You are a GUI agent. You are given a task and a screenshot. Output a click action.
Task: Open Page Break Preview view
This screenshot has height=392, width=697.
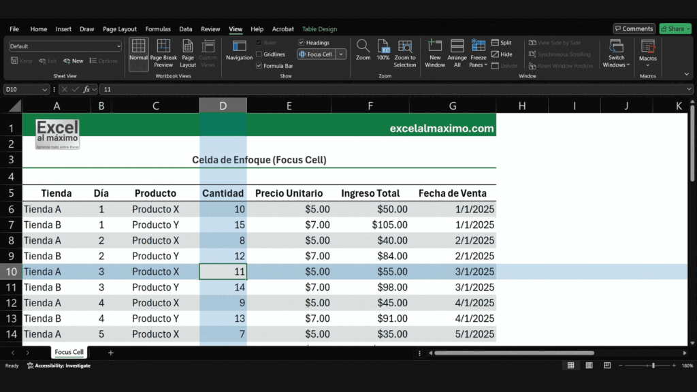(163, 53)
